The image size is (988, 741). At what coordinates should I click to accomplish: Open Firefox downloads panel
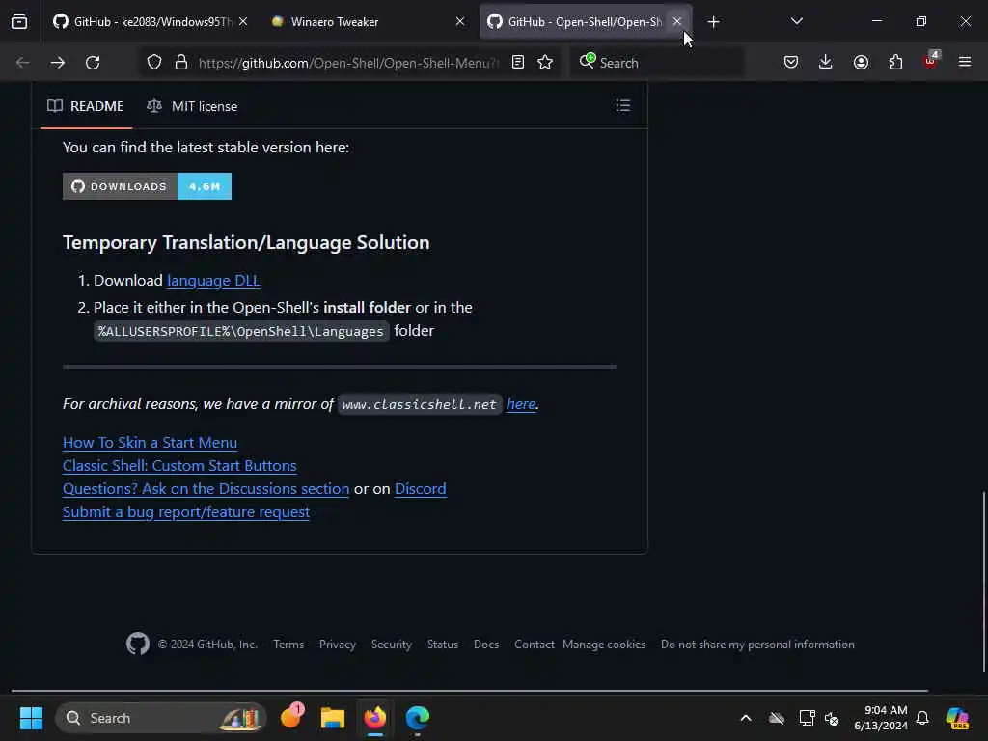tap(826, 63)
